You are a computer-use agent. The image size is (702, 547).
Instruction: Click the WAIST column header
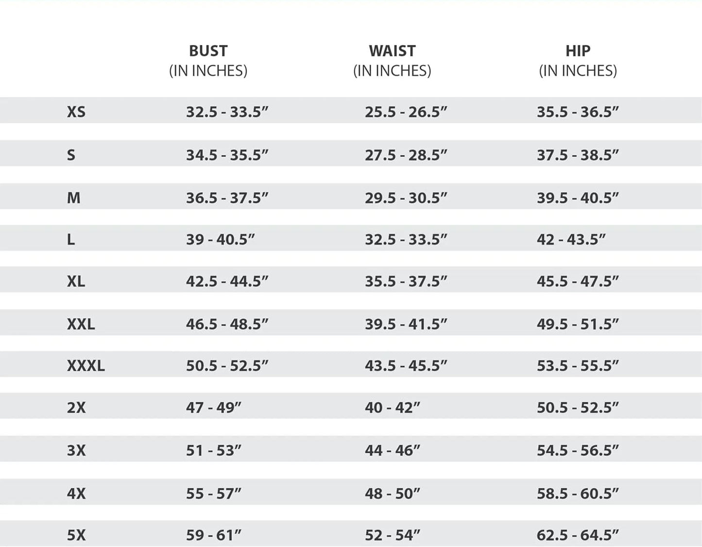(x=392, y=51)
